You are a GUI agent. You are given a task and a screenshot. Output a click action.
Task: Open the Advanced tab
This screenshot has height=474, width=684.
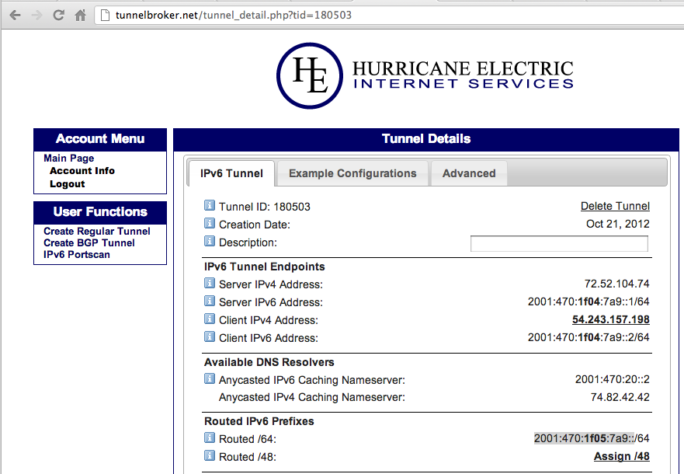tap(469, 173)
